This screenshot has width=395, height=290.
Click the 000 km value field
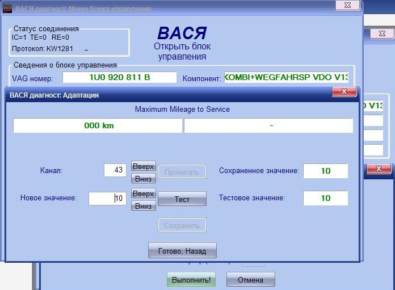click(x=98, y=125)
